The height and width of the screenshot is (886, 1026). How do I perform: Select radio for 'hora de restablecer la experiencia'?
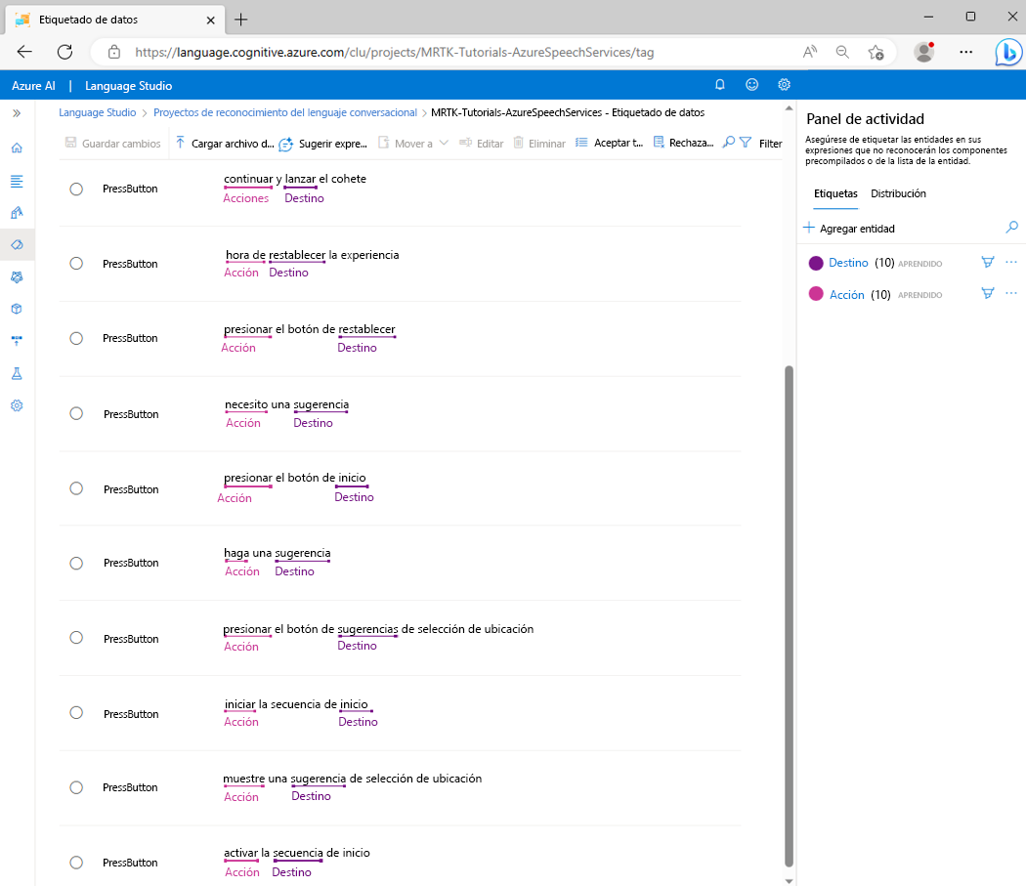click(x=76, y=263)
